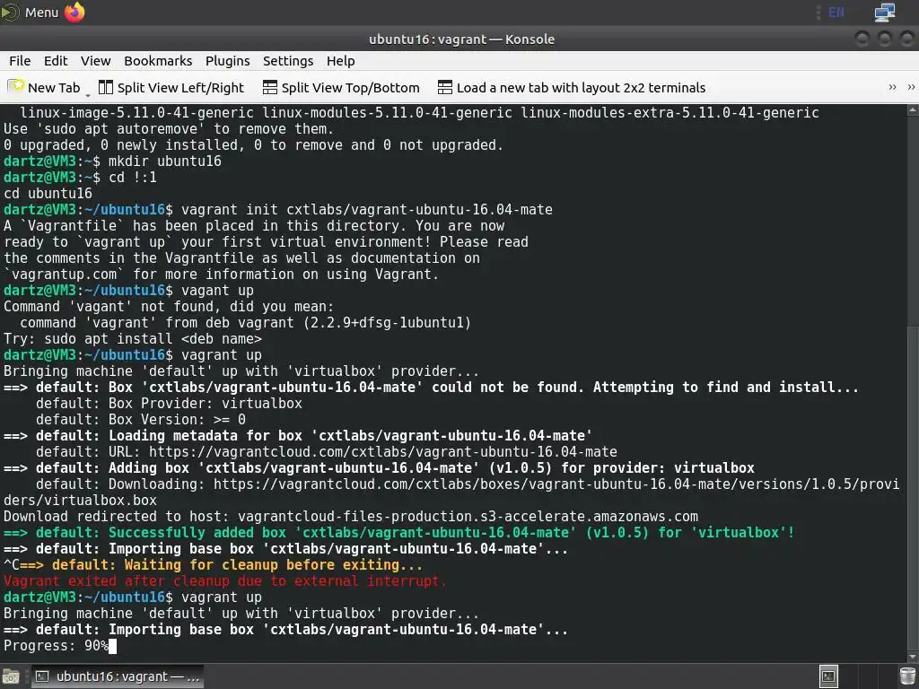Screen dimensions: 919x689
Task: Launch Firefox from the top panel
Action: coord(74,13)
